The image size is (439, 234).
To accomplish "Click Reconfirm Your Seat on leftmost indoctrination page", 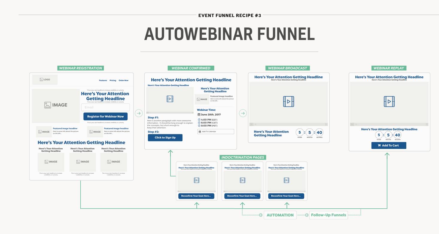I will pos(197,196).
